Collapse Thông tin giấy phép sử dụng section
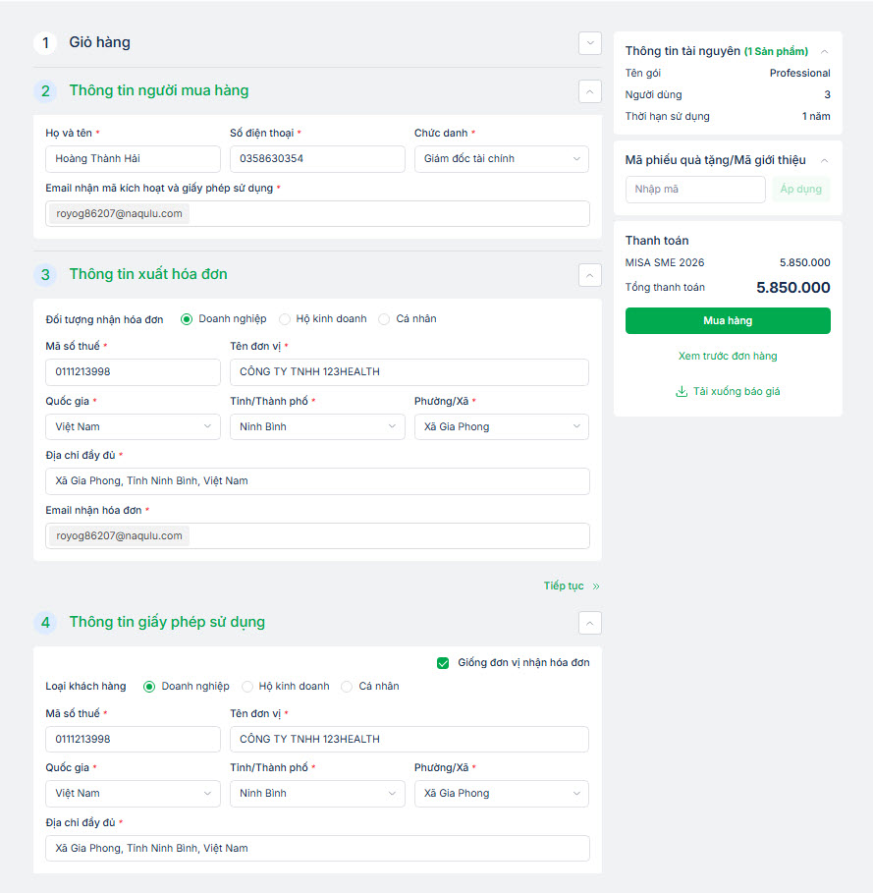873x893 pixels. tap(589, 623)
